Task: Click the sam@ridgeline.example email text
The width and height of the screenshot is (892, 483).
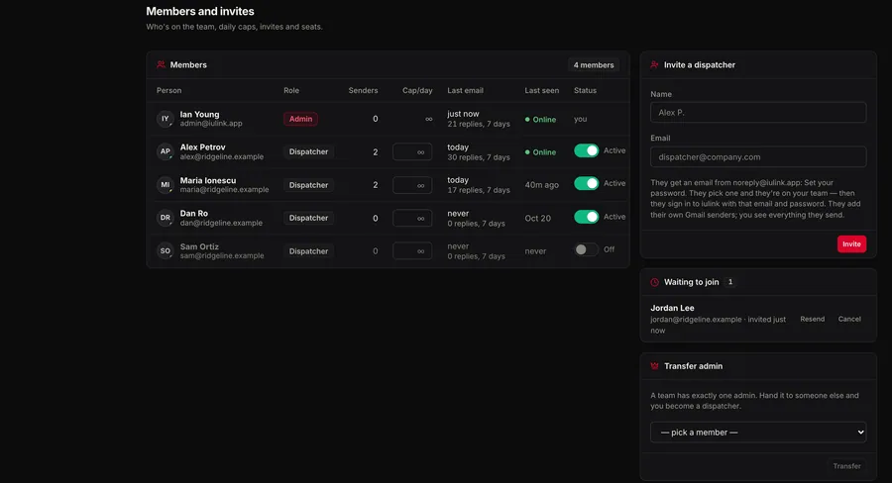Action: [222, 255]
